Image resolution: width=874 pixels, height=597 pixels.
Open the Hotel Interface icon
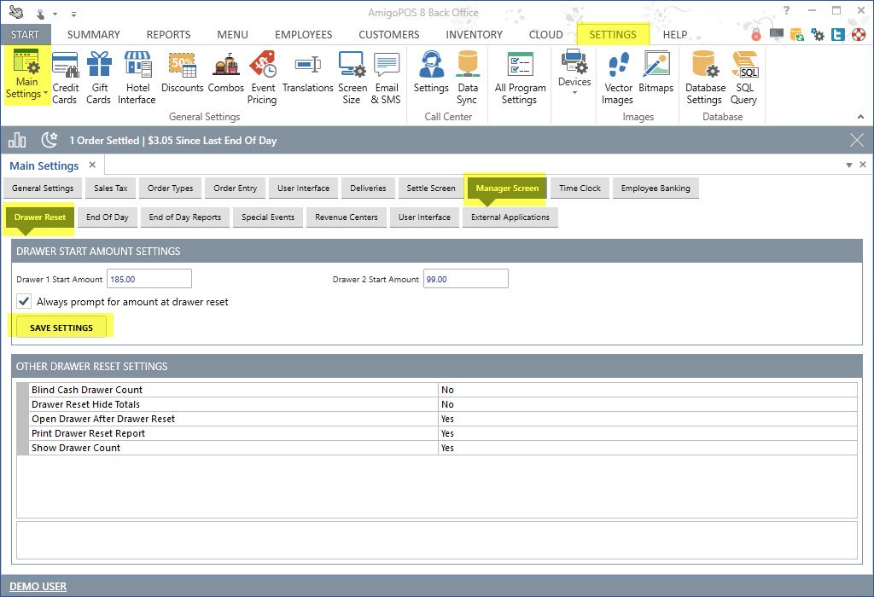click(137, 76)
